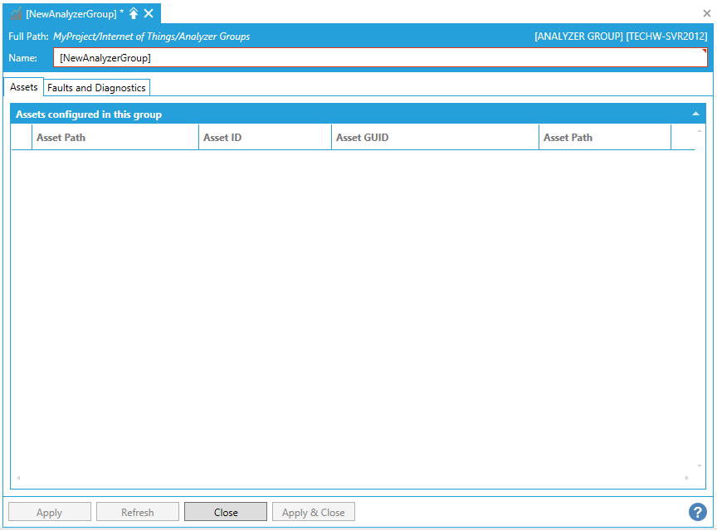The height and width of the screenshot is (531, 717).
Task: Sort by the Asset GUID column header
Action: (434, 137)
